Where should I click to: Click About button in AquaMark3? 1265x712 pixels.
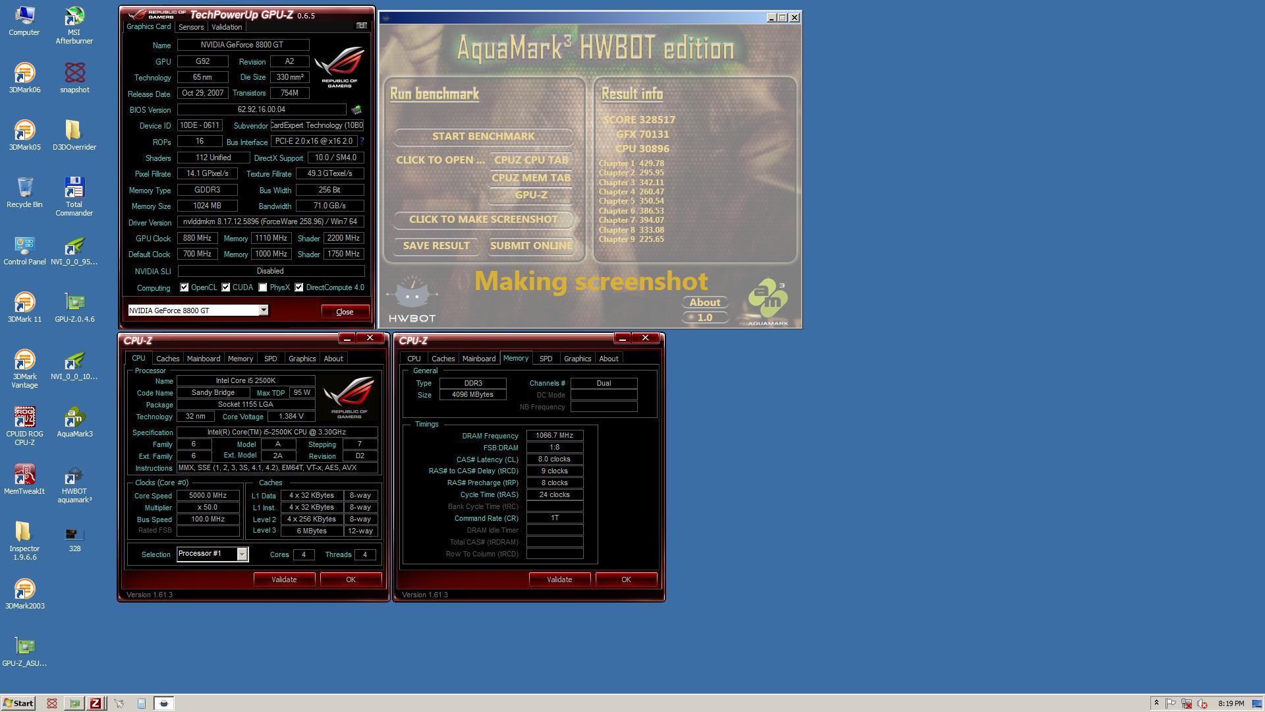pyautogui.click(x=705, y=302)
